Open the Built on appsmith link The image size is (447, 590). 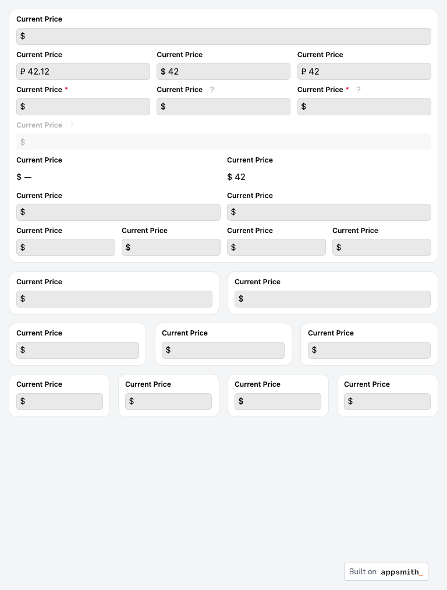(x=386, y=572)
